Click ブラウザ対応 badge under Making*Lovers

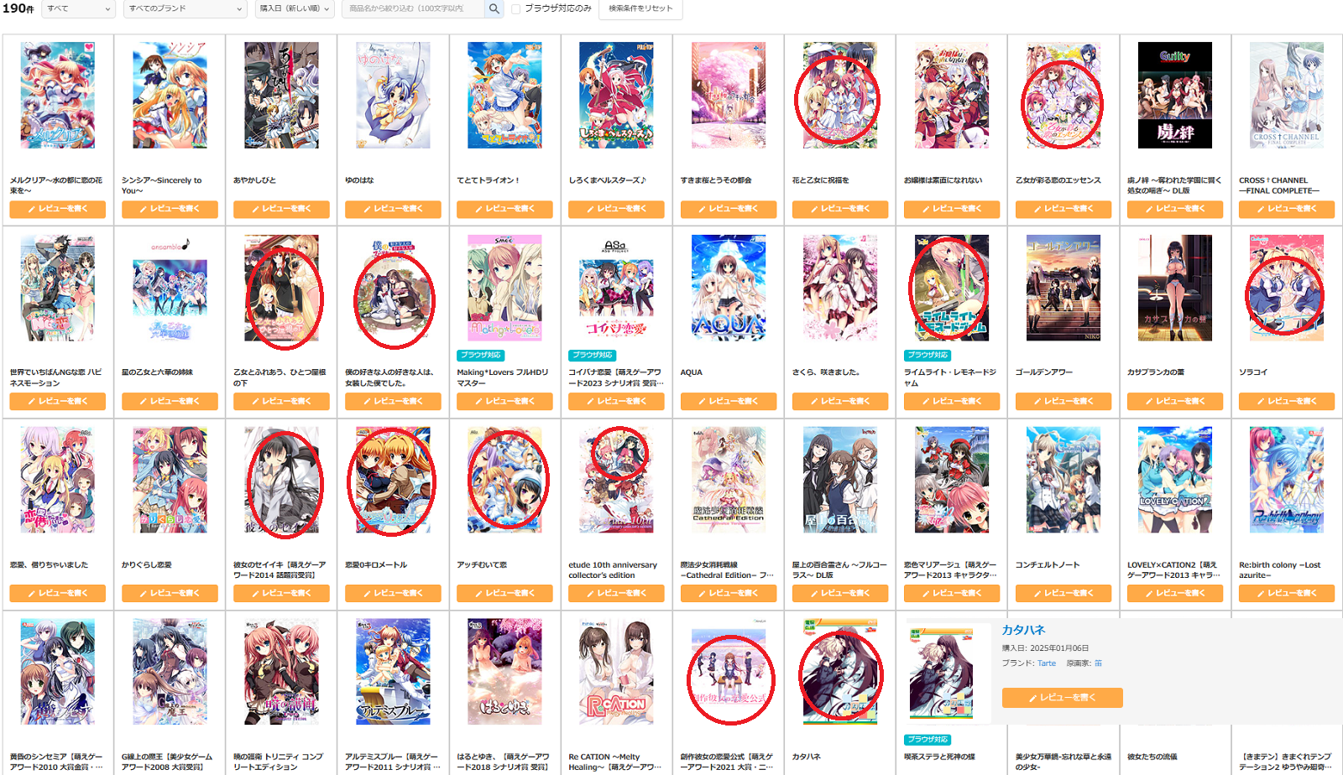[481, 355]
